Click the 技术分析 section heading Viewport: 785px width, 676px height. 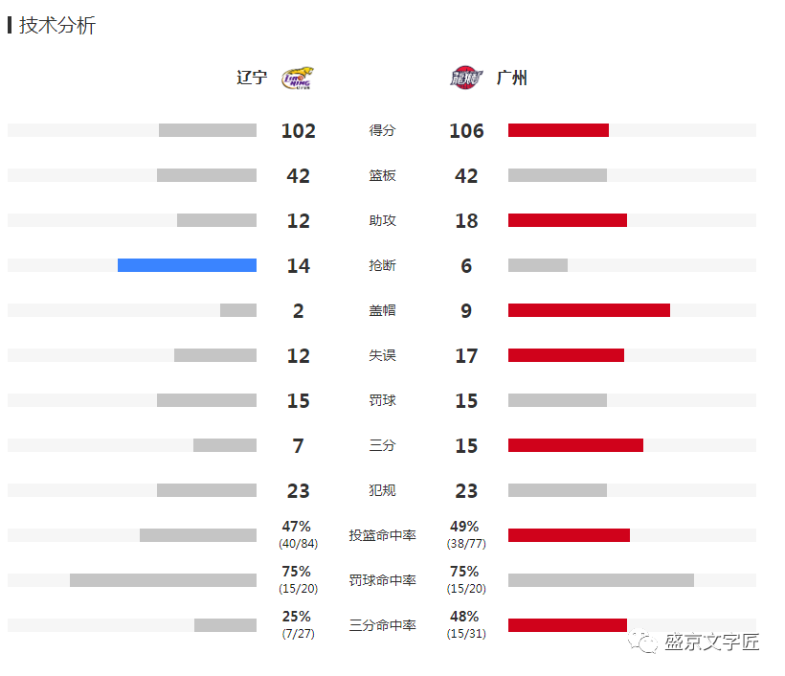(x=57, y=26)
